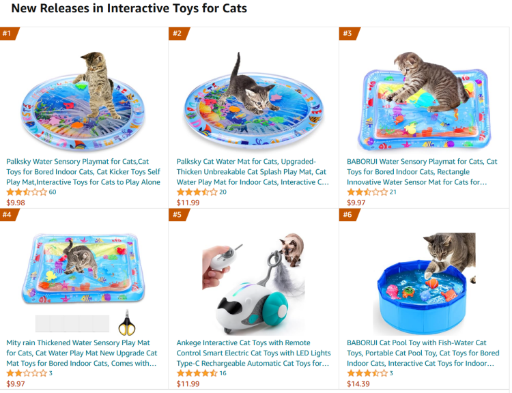This screenshot has height=393, width=512.
Task: Click BABORUI Cat Pool Toy title link
Action: click(x=423, y=353)
